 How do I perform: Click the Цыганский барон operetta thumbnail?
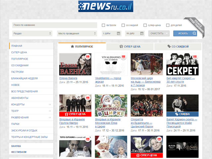coord(147,105)
